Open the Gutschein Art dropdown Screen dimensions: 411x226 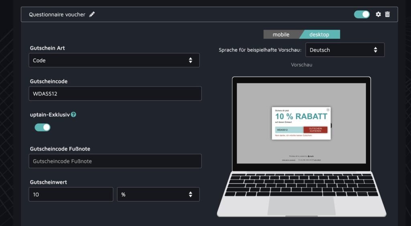(114, 60)
